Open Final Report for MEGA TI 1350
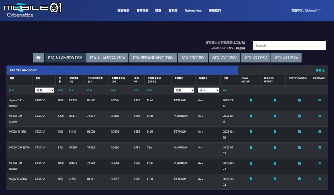334x195 pixels. [x=251, y=132]
